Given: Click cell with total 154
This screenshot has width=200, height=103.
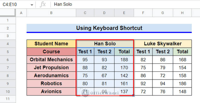Looking at the screenshot, I should point(182,67).
